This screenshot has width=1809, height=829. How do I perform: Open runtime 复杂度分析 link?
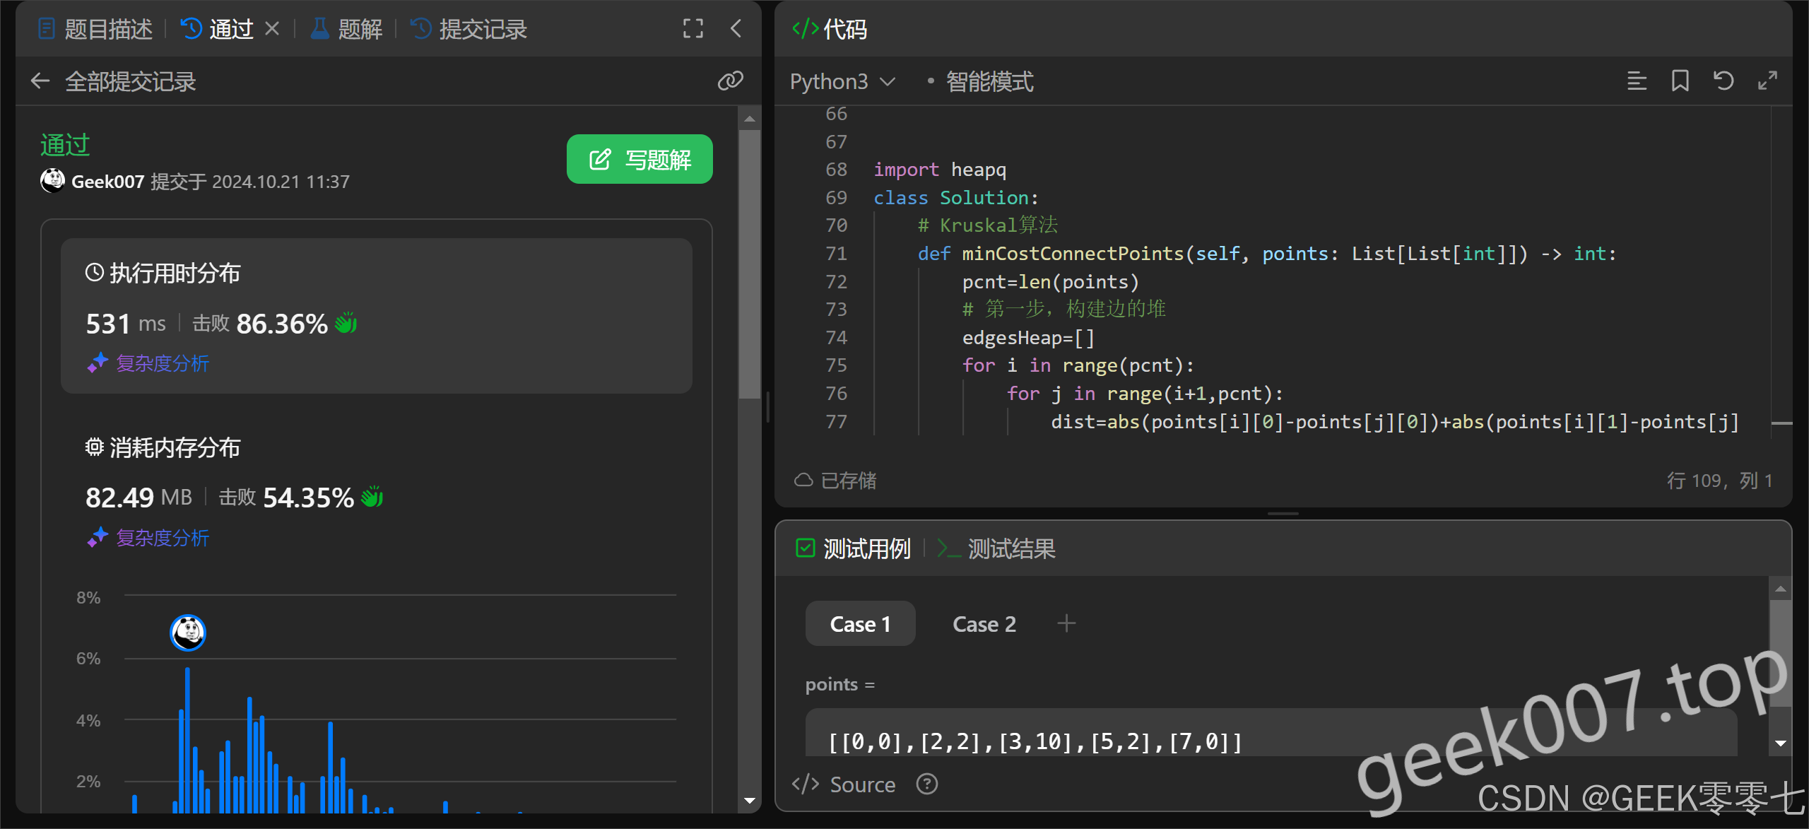[162, 363]
